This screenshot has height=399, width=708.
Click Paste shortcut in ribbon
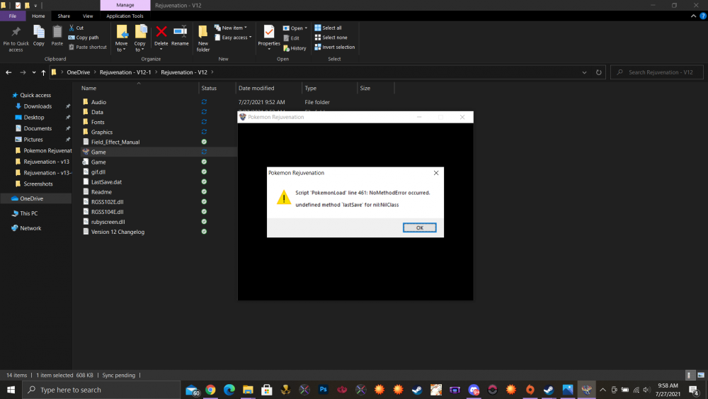pos(88,47)
